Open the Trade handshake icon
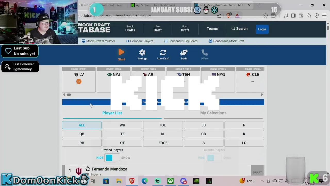Image resolution: width=330 pixels, height=186 pixels. coord(184,53)
